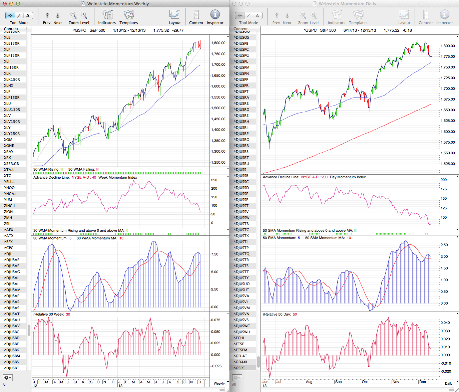Open 30 WMA Momentum pane menu arrow
This screenshot has height=392, width=459.
click(228, 237)
